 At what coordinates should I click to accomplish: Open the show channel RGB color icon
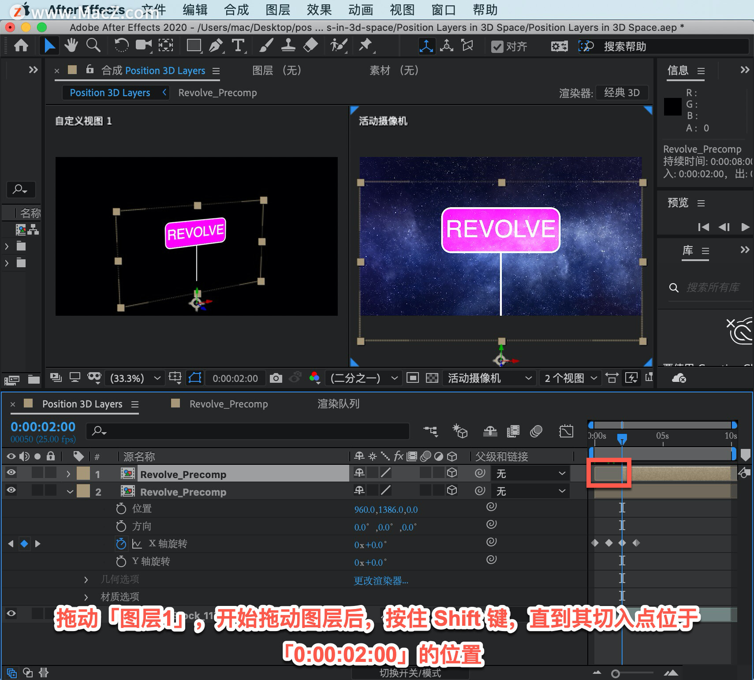pyautogui.click(x=314, y=378)
